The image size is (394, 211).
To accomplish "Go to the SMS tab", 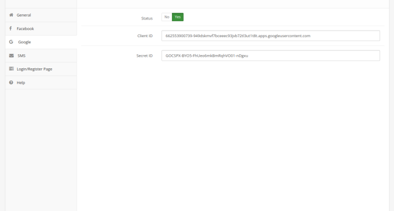I will point(41,56).
